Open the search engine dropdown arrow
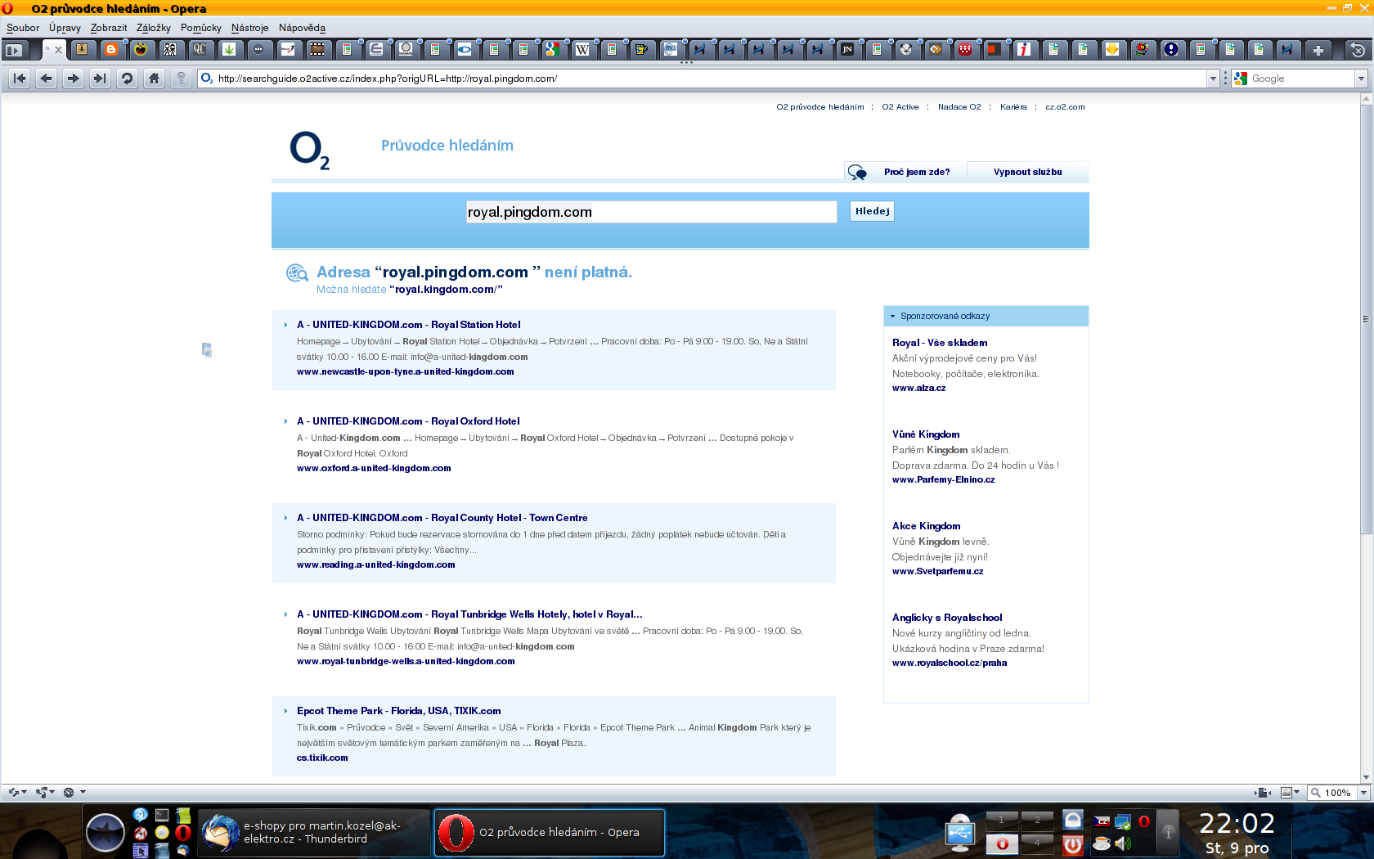1374x859 pixels. [1362, 79]
